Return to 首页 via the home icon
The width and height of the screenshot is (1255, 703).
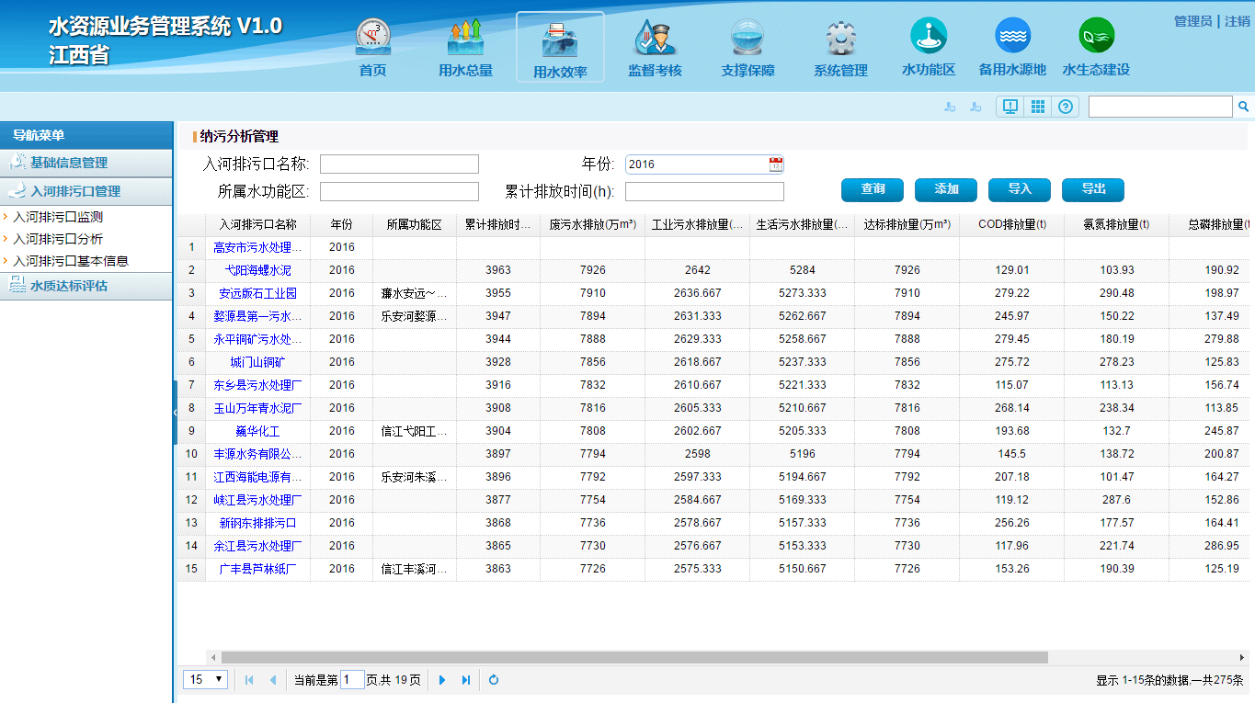click(372, 40)
